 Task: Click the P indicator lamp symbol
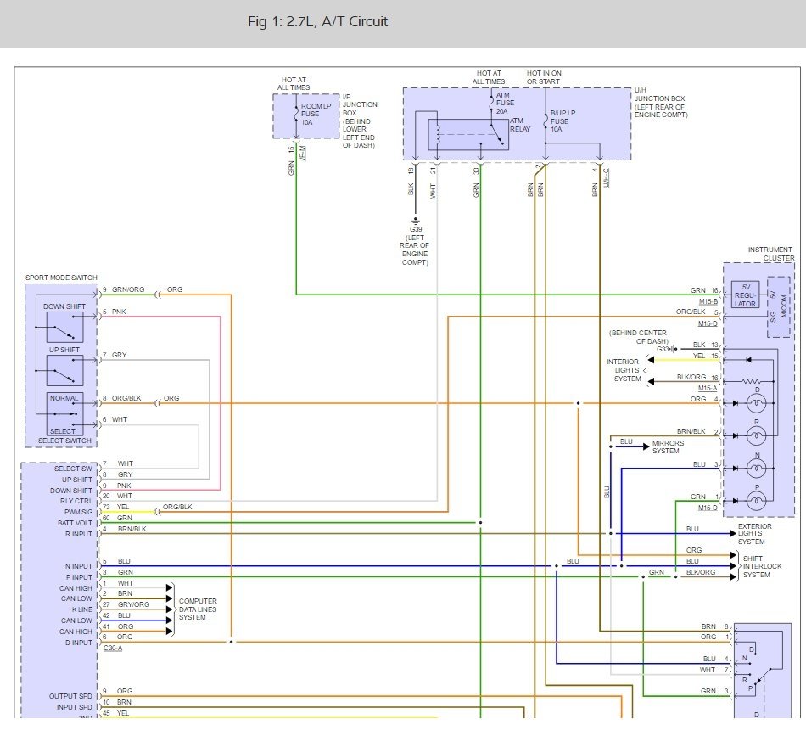(x=756, y=501)
